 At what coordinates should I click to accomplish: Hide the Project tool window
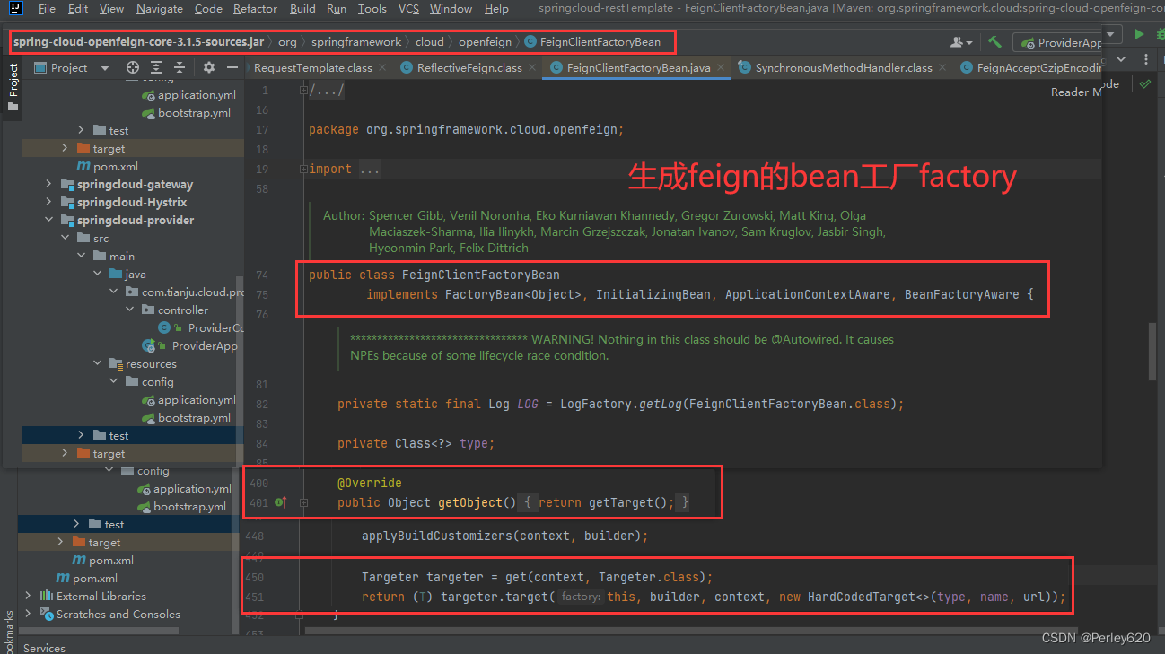point(232,67)
